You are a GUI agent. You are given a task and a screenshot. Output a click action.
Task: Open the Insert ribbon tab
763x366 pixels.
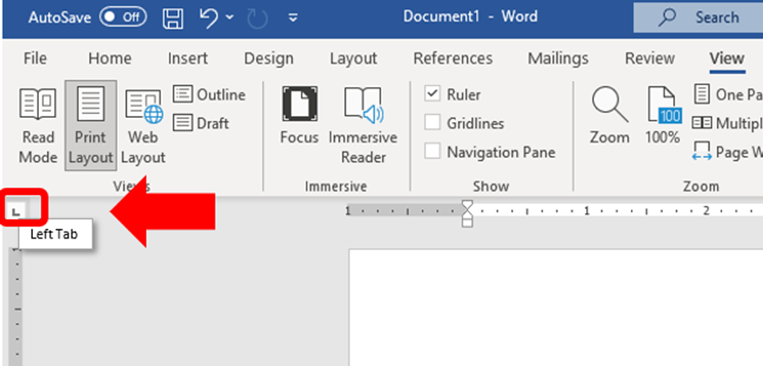coord(188,59)
